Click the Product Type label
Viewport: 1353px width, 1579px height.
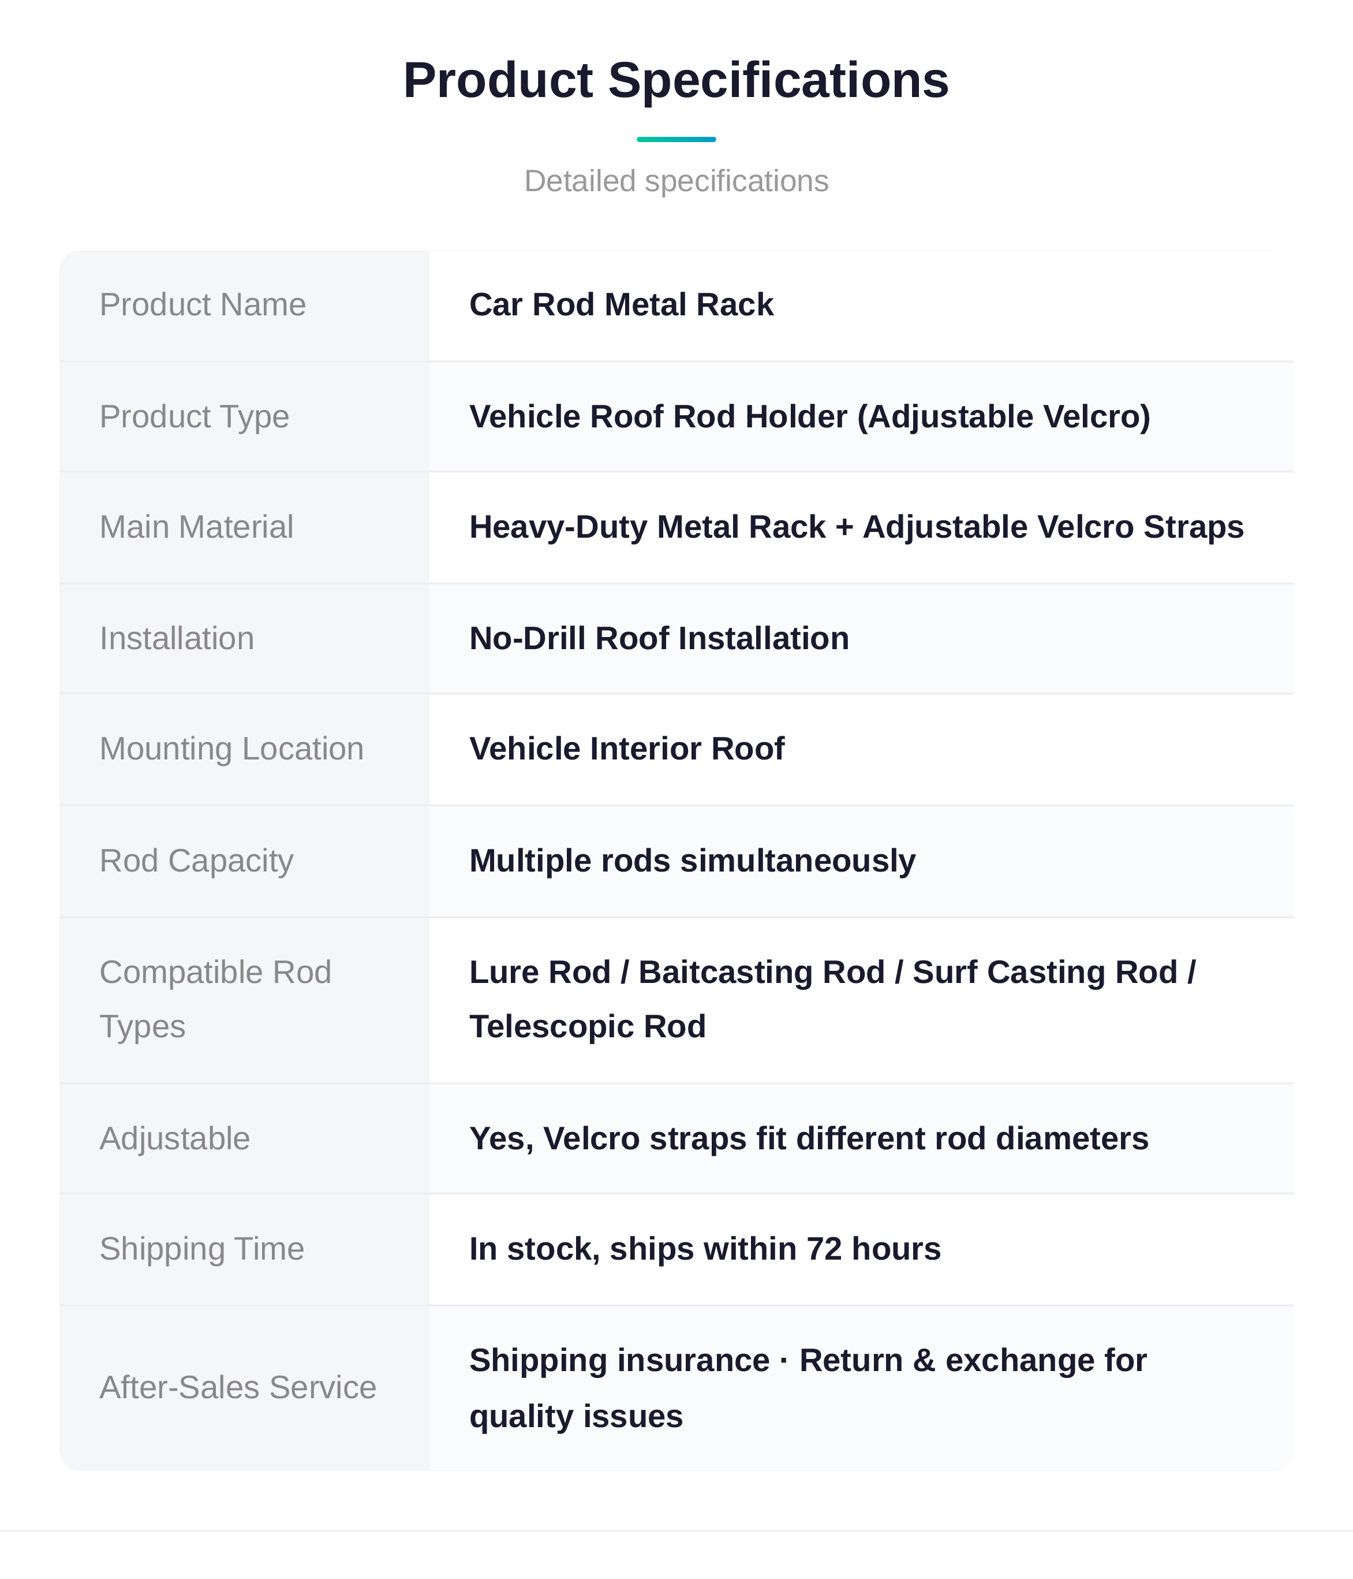coord(195,417)
